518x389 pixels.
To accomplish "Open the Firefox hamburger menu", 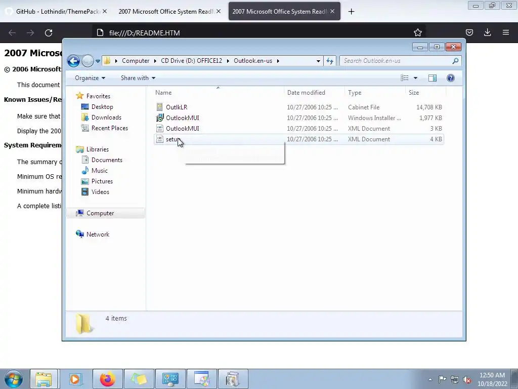I will pyautogui.click(x=506, y=32).
